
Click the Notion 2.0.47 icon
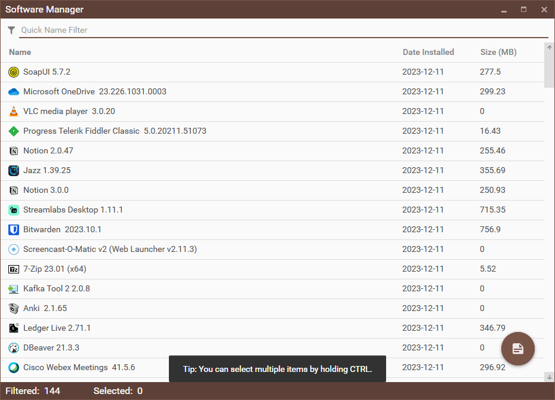(14, 151)
